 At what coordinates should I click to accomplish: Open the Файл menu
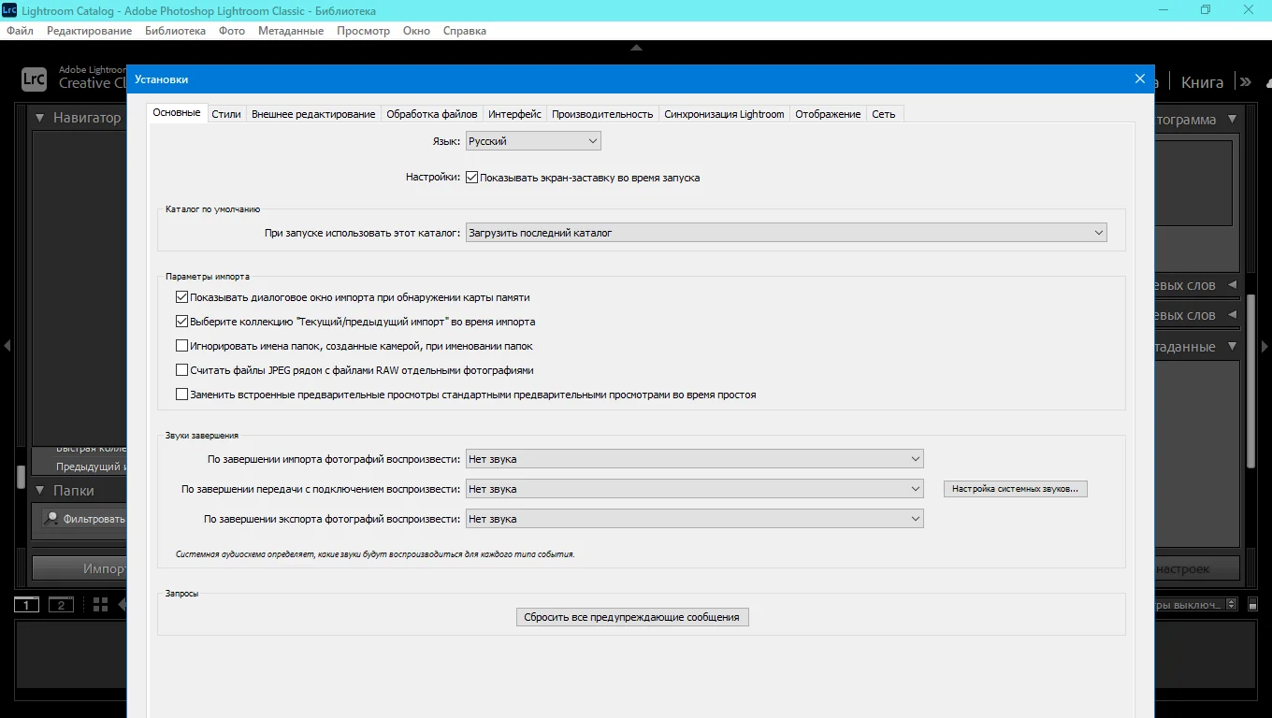tap(20, 31)
